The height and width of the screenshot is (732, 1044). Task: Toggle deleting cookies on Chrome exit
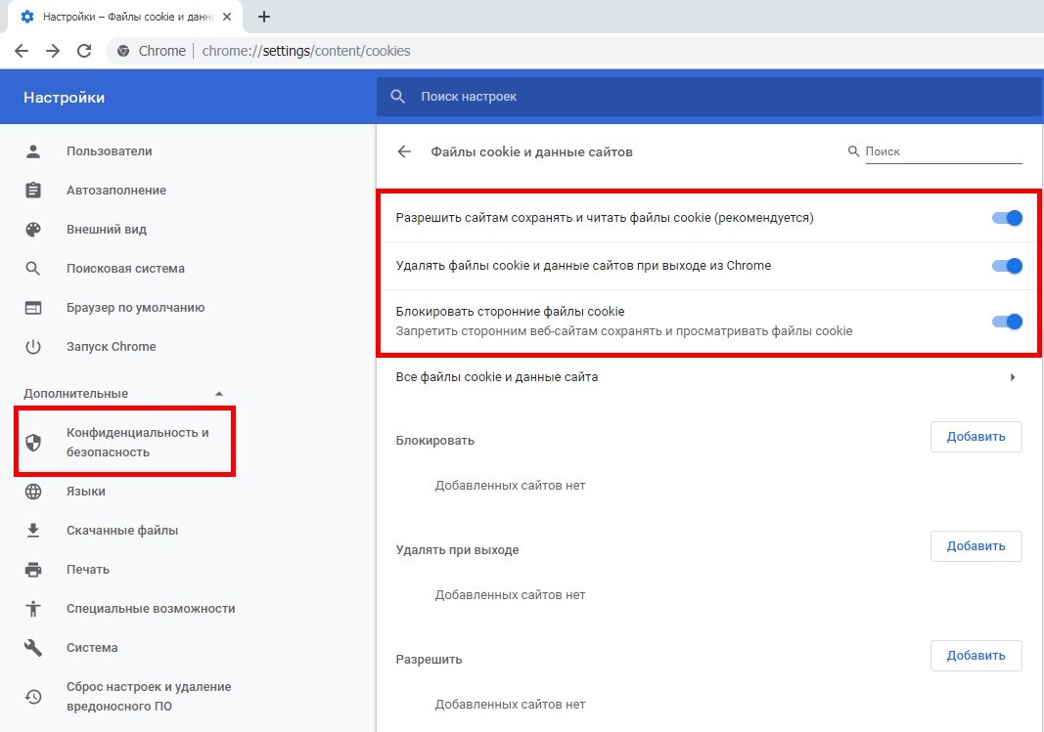point(1006,265)
